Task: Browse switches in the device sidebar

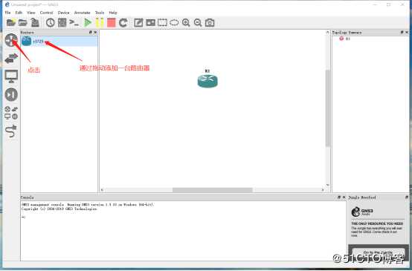Action: (x=11, y=58)
